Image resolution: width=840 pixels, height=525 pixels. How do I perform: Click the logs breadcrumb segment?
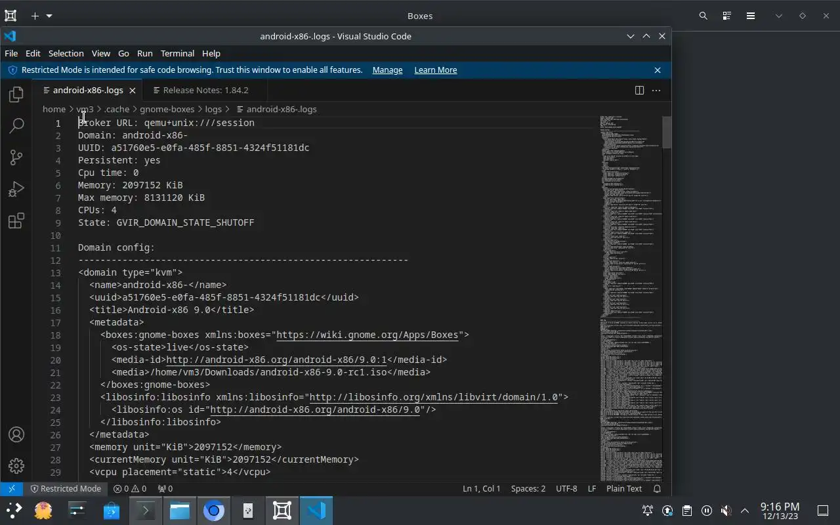[x=213, y=109]
